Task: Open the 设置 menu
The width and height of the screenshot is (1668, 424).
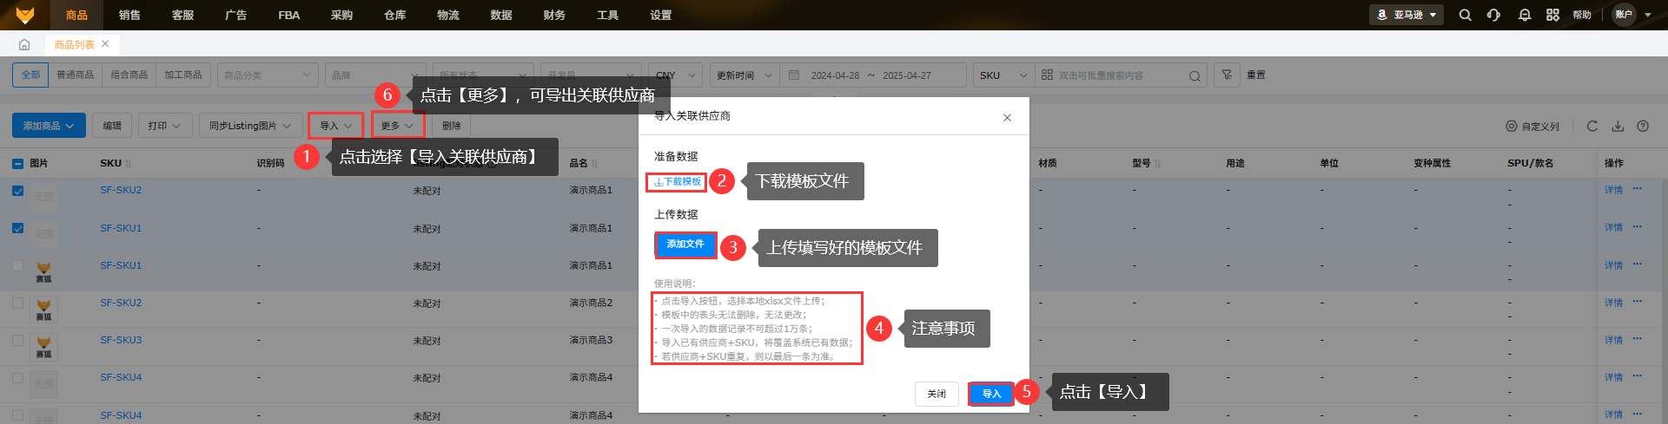Action: click(660, 15)
